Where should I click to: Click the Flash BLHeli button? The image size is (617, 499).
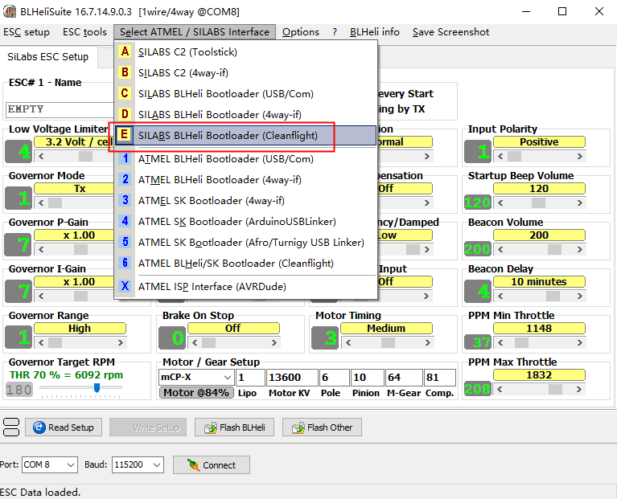point(234,427)
